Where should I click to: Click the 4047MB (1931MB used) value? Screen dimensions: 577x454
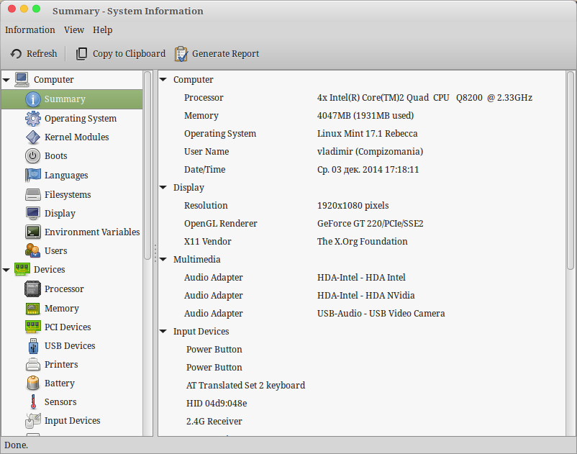pyautogui.click(x=365, y=116)
